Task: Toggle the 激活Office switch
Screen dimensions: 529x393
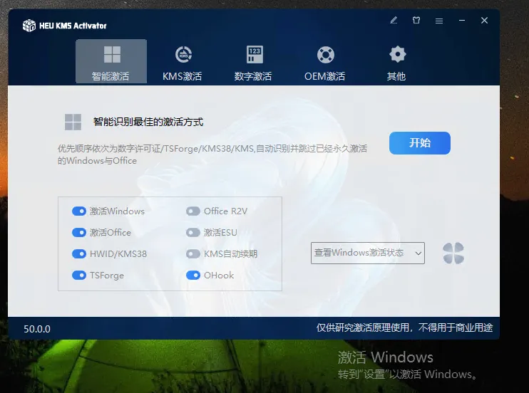Action: click(x=79, y=233)
